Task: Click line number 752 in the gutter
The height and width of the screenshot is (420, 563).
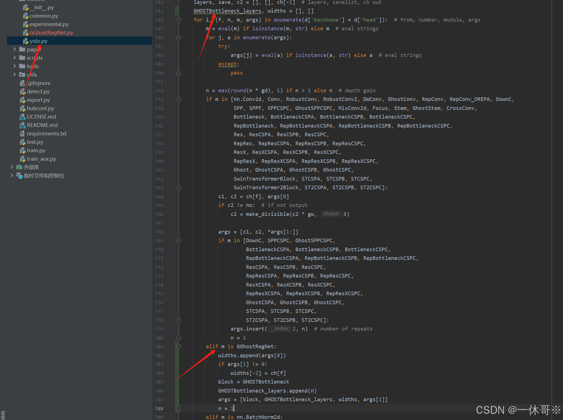Action: tap(159, 91)
